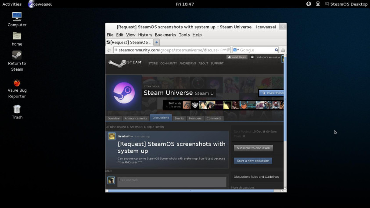Select the Return to Steam desktop icon
Image resolution: width=370 pixels, height=208 pixels.
click(x=17, y=61)
